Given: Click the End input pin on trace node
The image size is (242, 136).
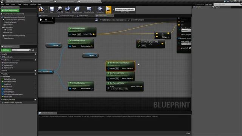Looking at the screenshot, I should coord(179,25).
